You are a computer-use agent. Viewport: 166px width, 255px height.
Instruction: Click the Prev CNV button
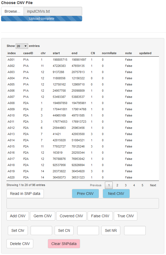tap(85, 194)
